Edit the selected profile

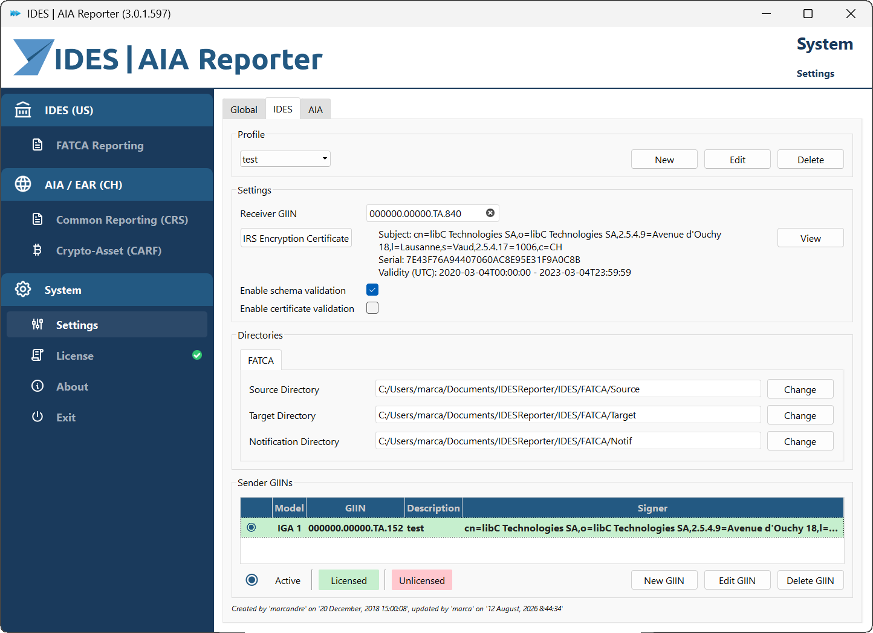tap(738, 160)
